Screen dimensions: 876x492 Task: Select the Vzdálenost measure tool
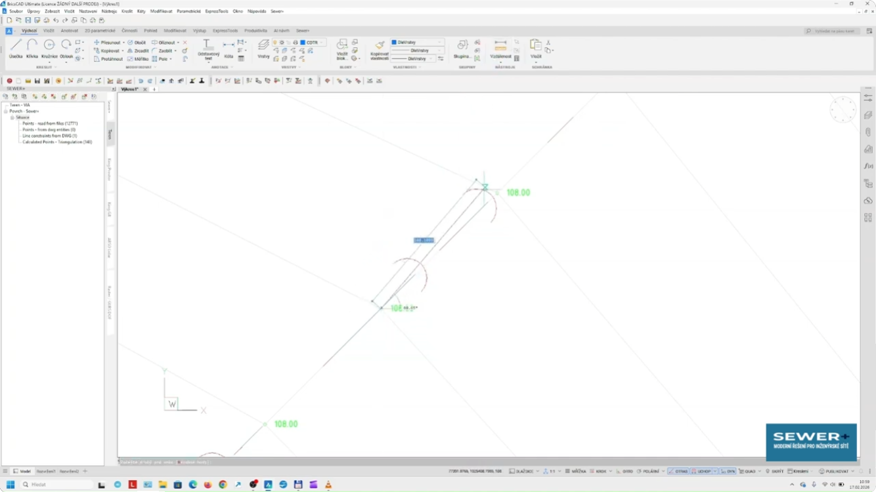coord(500,49)
